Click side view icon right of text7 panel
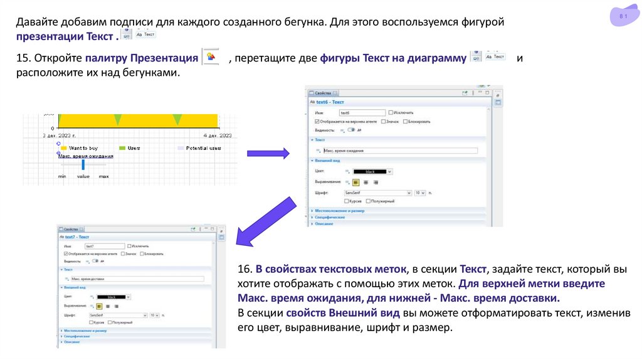Viewport: 642px width, 360px height. click(221, 238)
